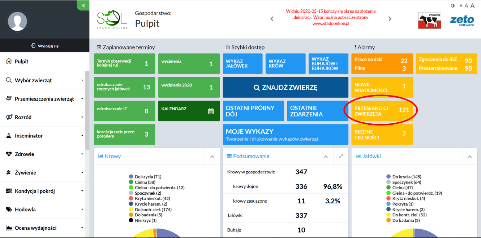Click the chart icon beside Ocena wydajności
Viewport: 481px width, 238px height.
click(9, 228)
